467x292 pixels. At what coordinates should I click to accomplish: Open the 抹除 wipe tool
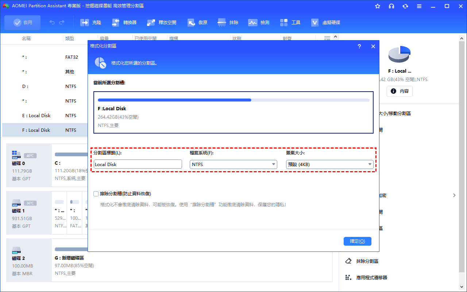pos(222,23)
